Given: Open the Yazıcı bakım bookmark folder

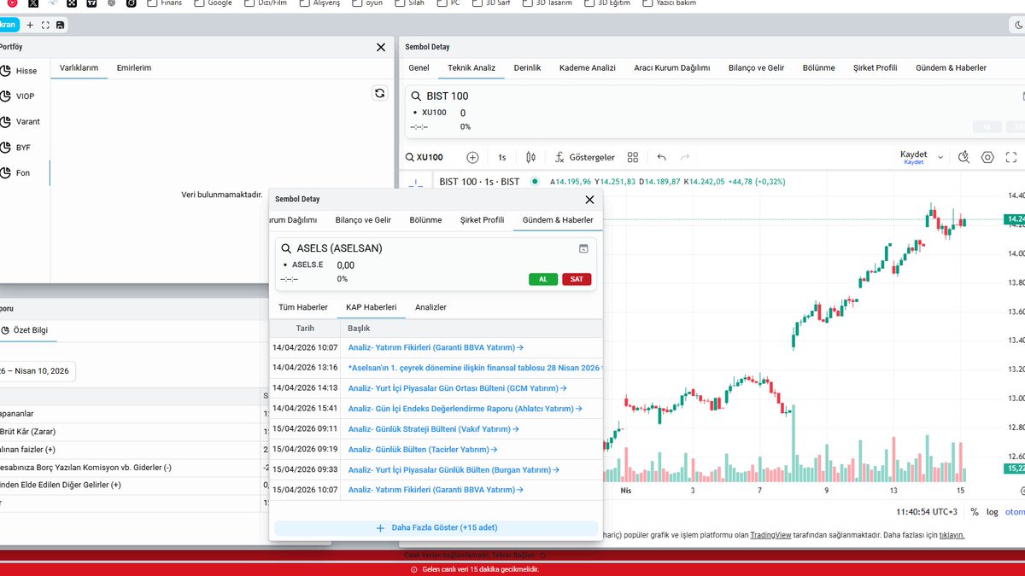Looking at the screenshot, I should pos(669,3).
